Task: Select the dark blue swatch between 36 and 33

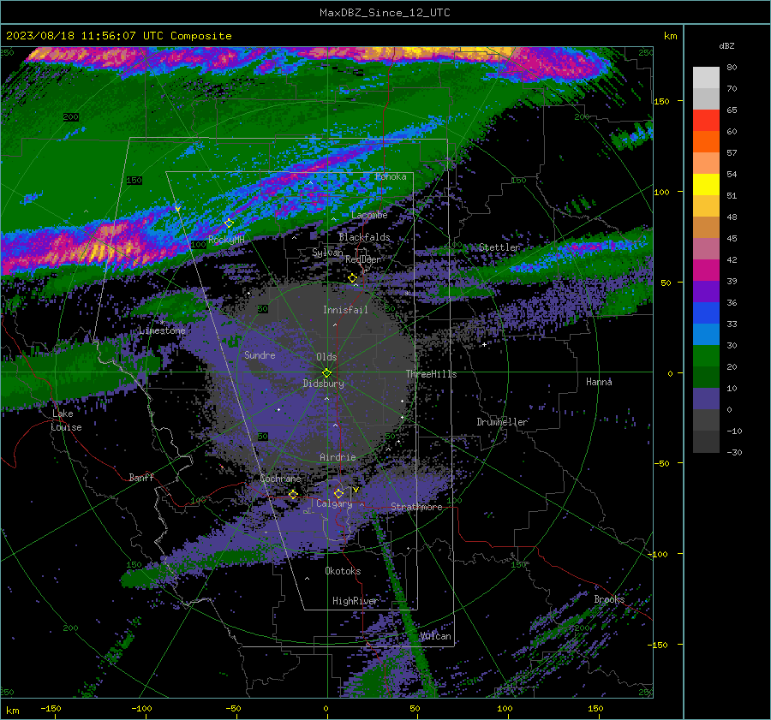Action: click(706, 313)
